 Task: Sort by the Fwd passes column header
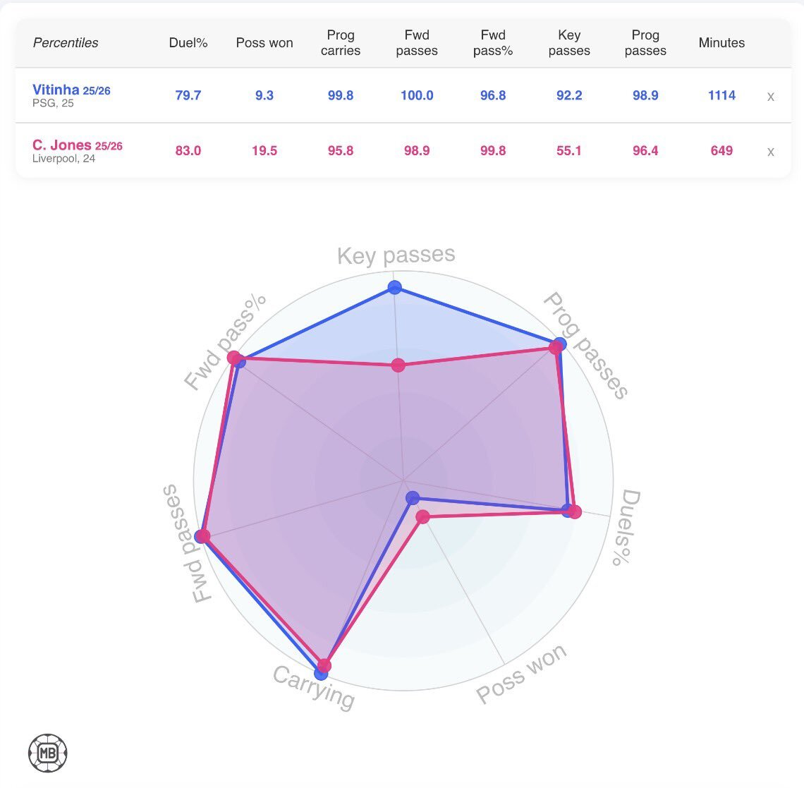click(x=417, y=43)
